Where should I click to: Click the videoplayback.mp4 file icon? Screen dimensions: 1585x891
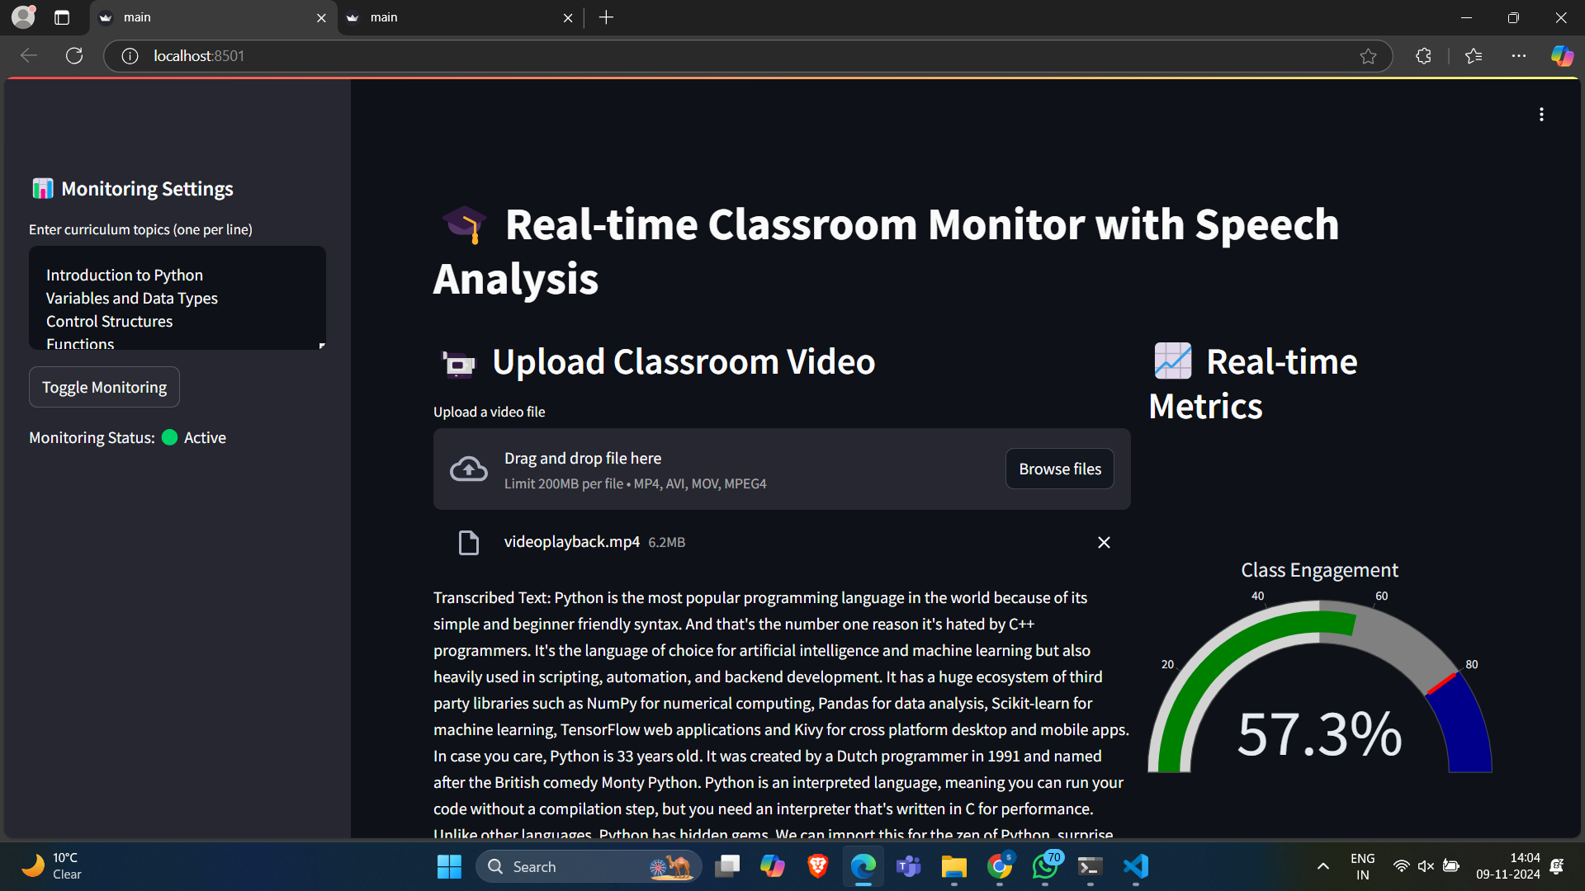[468, 542]
